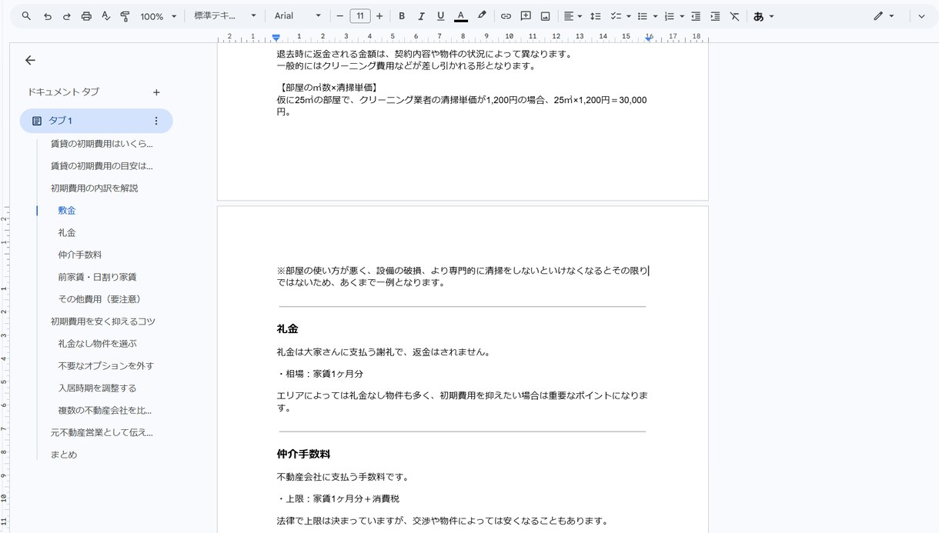Image resolution: width=939 pixels, height=533 pixels.
Task: Open numbered list options dropdown arrow
Action: pyautogui.click(x=682, y=16)
